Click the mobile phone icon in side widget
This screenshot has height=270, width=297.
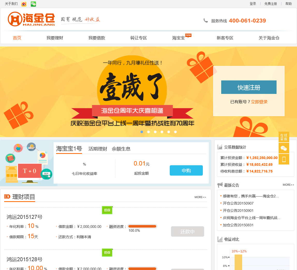[284, 159]
